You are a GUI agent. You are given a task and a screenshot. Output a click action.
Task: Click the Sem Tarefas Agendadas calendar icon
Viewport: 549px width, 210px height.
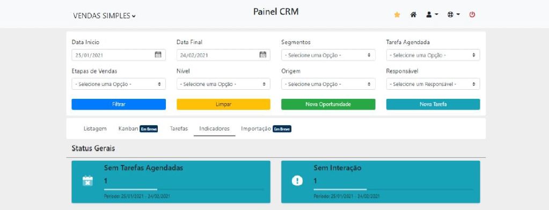point(87,181)
